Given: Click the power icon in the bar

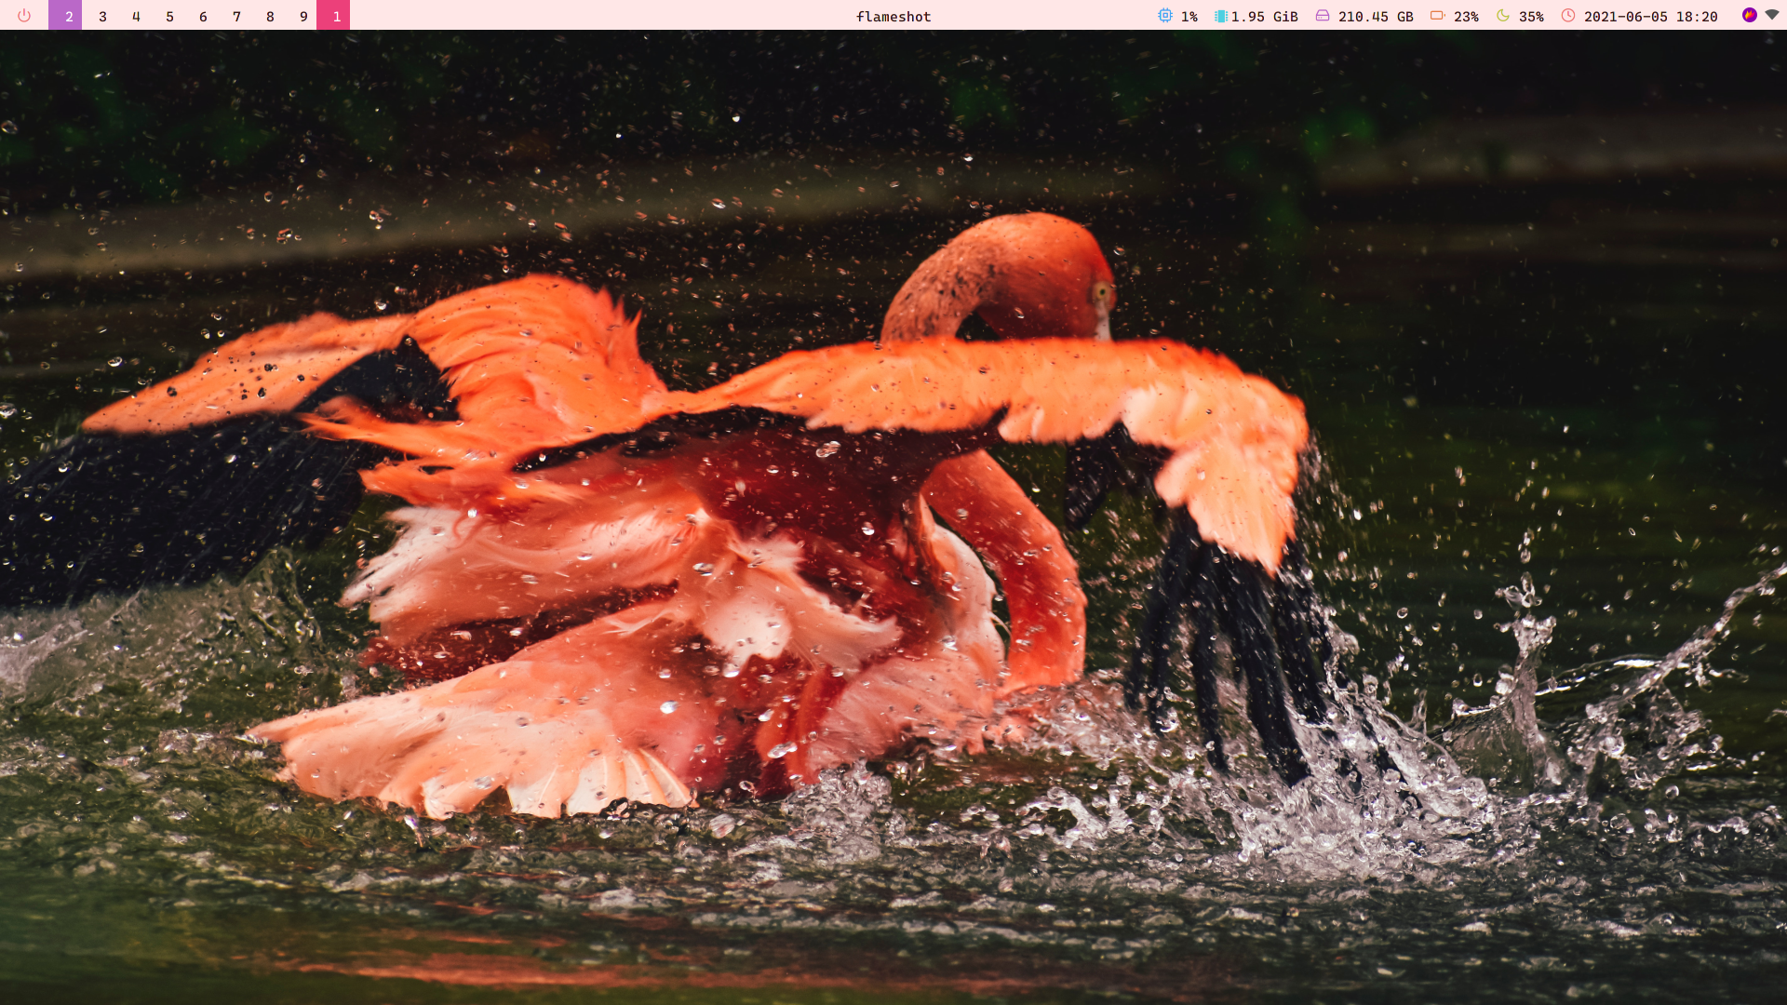Looking at the screenshot, I should 24,16.
